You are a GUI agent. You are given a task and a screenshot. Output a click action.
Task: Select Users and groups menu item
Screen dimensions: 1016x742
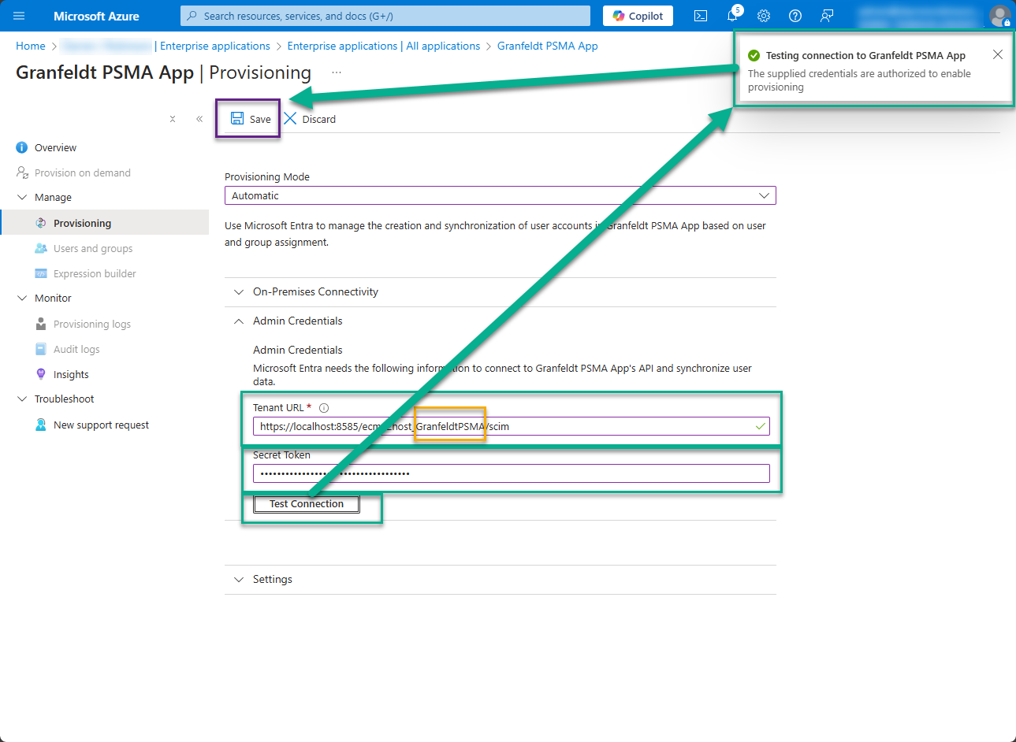click(x=92, y=249)
